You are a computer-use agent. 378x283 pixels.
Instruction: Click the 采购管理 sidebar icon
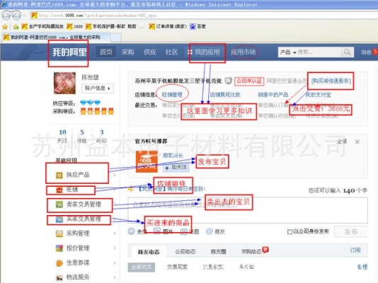59,233
